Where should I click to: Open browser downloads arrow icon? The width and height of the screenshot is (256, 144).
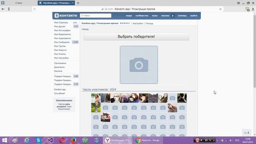[x=253, y=9]
